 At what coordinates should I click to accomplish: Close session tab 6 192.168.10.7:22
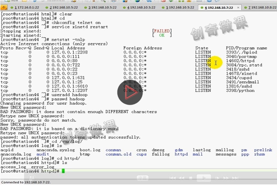pos(238,8)
